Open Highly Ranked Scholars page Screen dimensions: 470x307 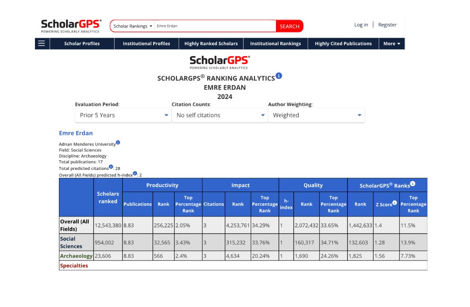point(211,44)
